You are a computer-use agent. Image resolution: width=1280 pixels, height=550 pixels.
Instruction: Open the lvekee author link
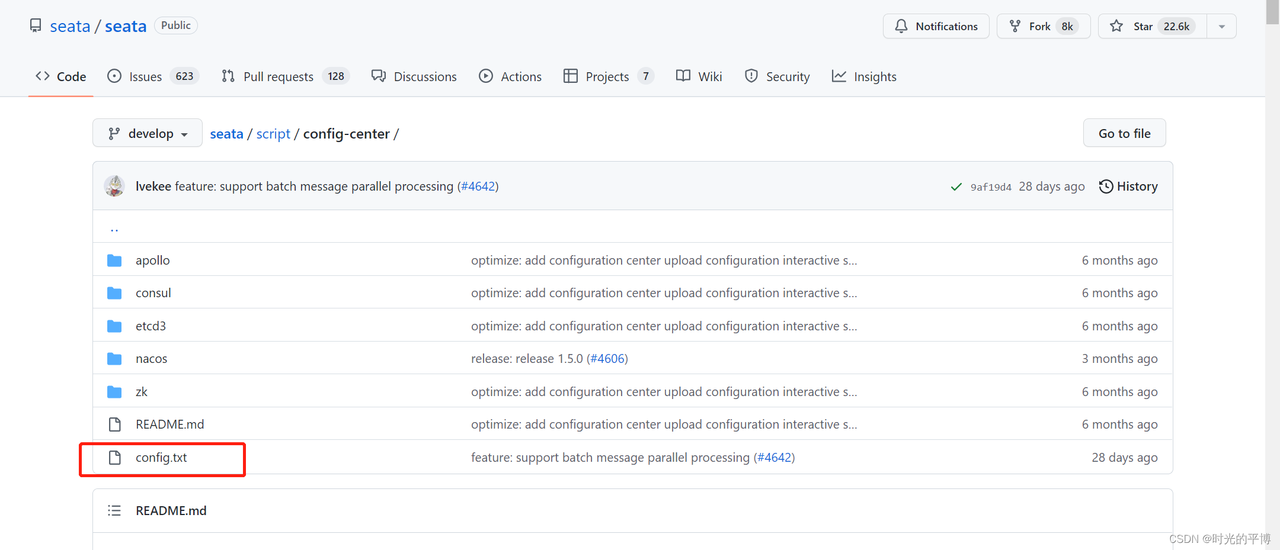153,186
